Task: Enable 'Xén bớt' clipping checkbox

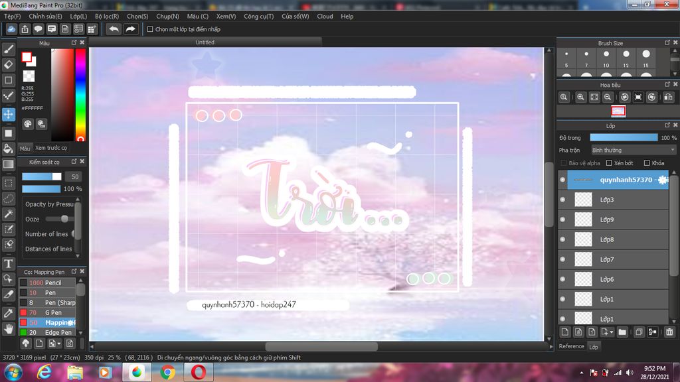Action: [x=609, y=163]
